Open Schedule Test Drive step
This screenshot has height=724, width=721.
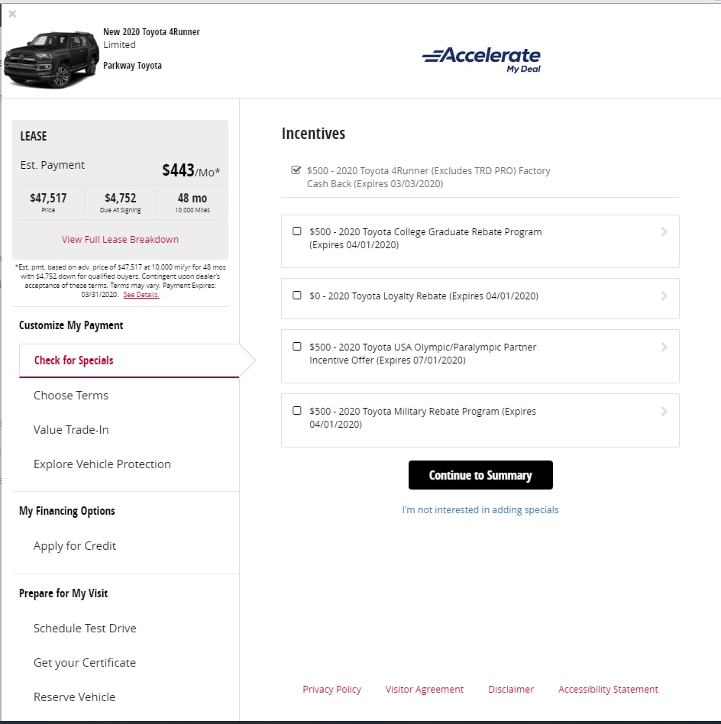click(x=85, y=629)
